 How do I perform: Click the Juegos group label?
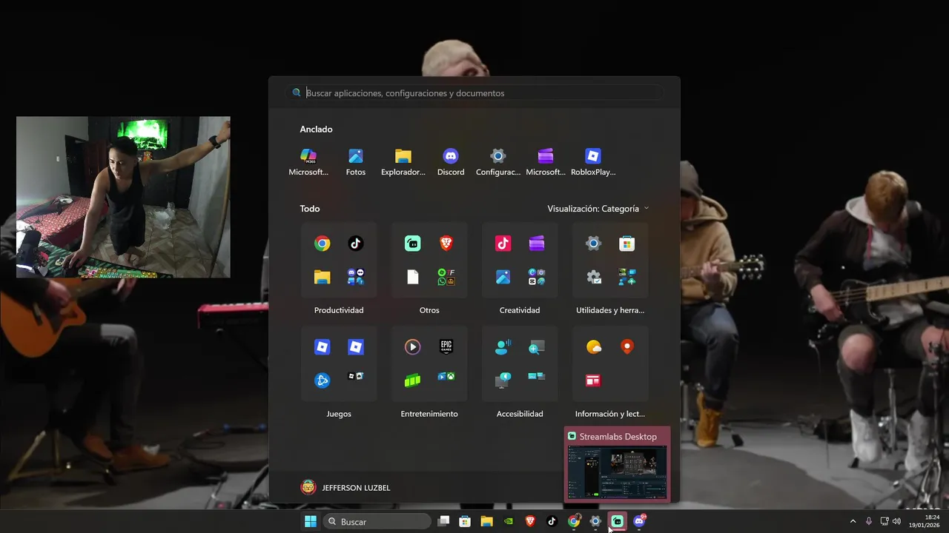(x=339, y=414)
